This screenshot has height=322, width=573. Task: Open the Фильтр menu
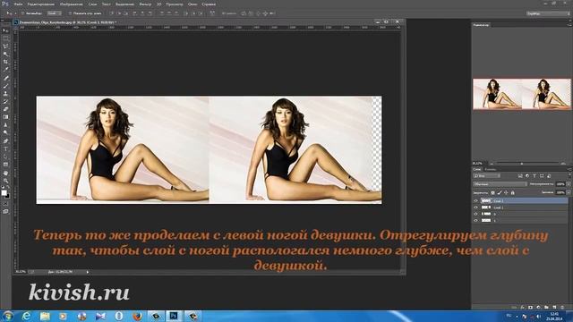[145, 4]
